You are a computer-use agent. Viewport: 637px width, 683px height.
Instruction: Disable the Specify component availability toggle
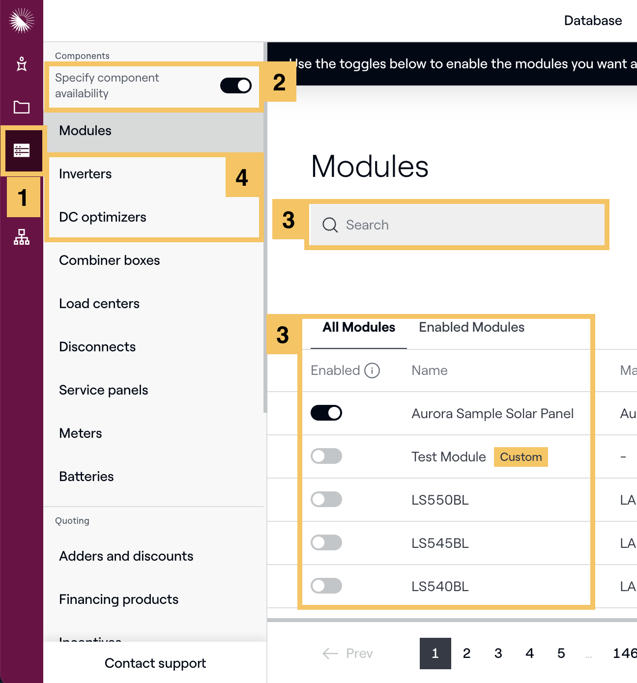pos(235,85)
